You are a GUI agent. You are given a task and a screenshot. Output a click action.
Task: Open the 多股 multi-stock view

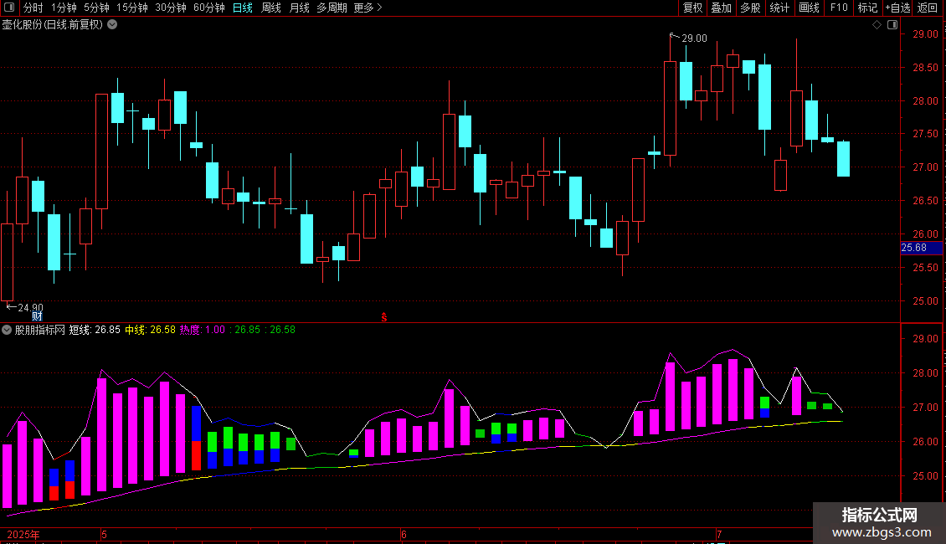click(x=750, y=8)
